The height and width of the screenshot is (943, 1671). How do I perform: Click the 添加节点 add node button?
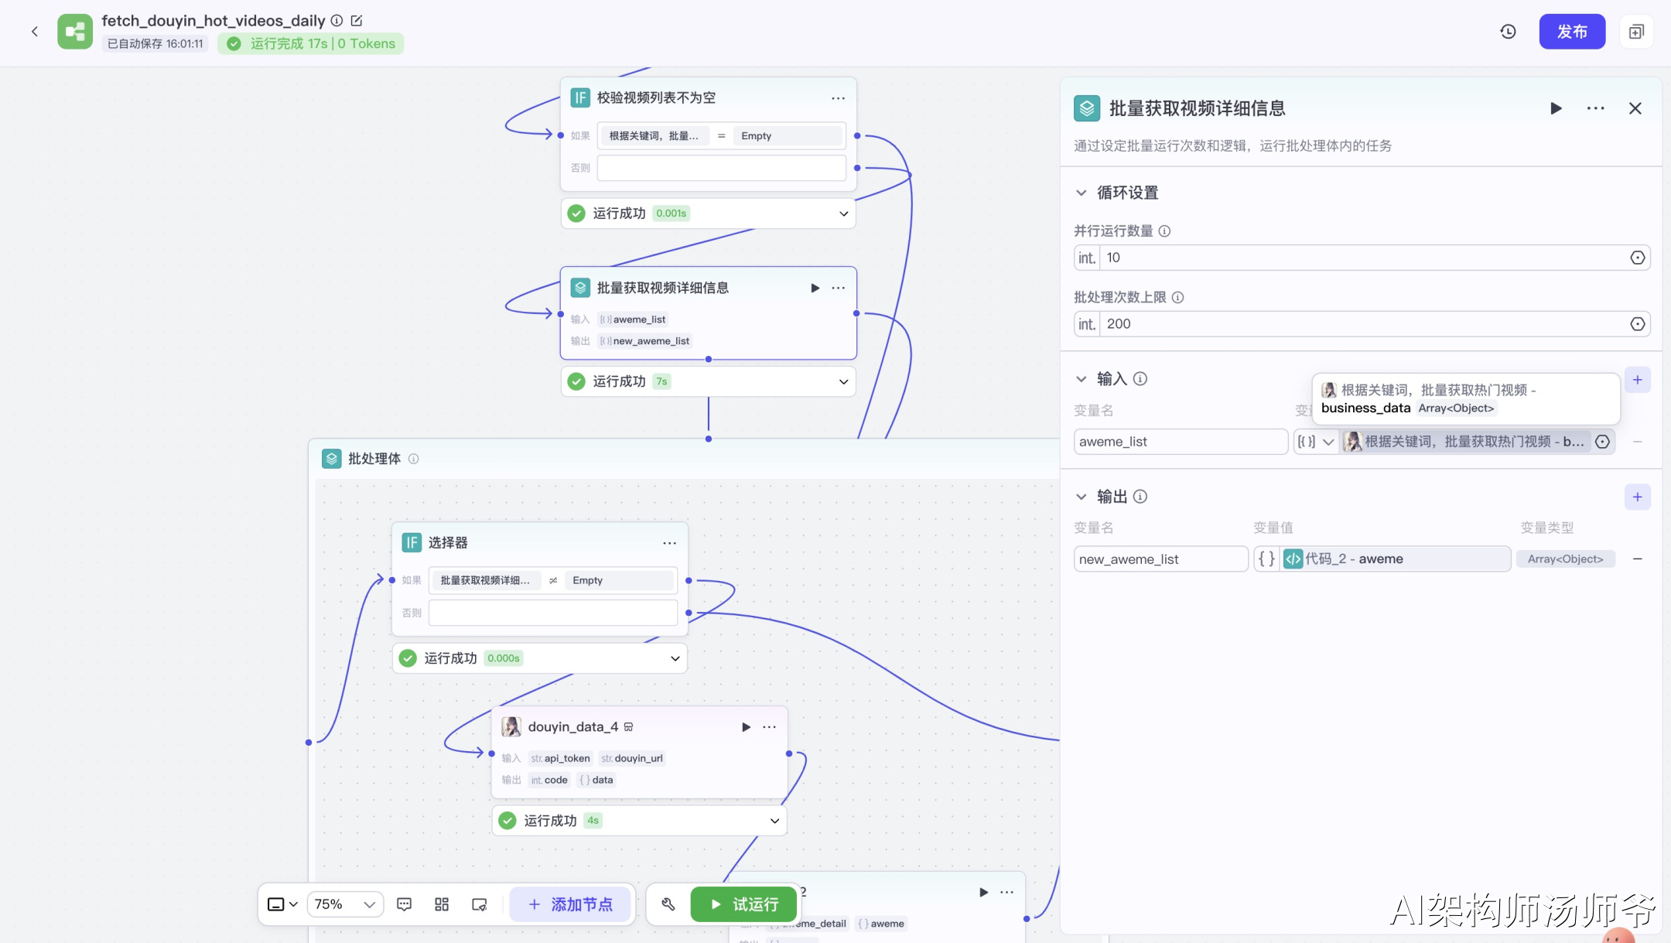point(570,904)
